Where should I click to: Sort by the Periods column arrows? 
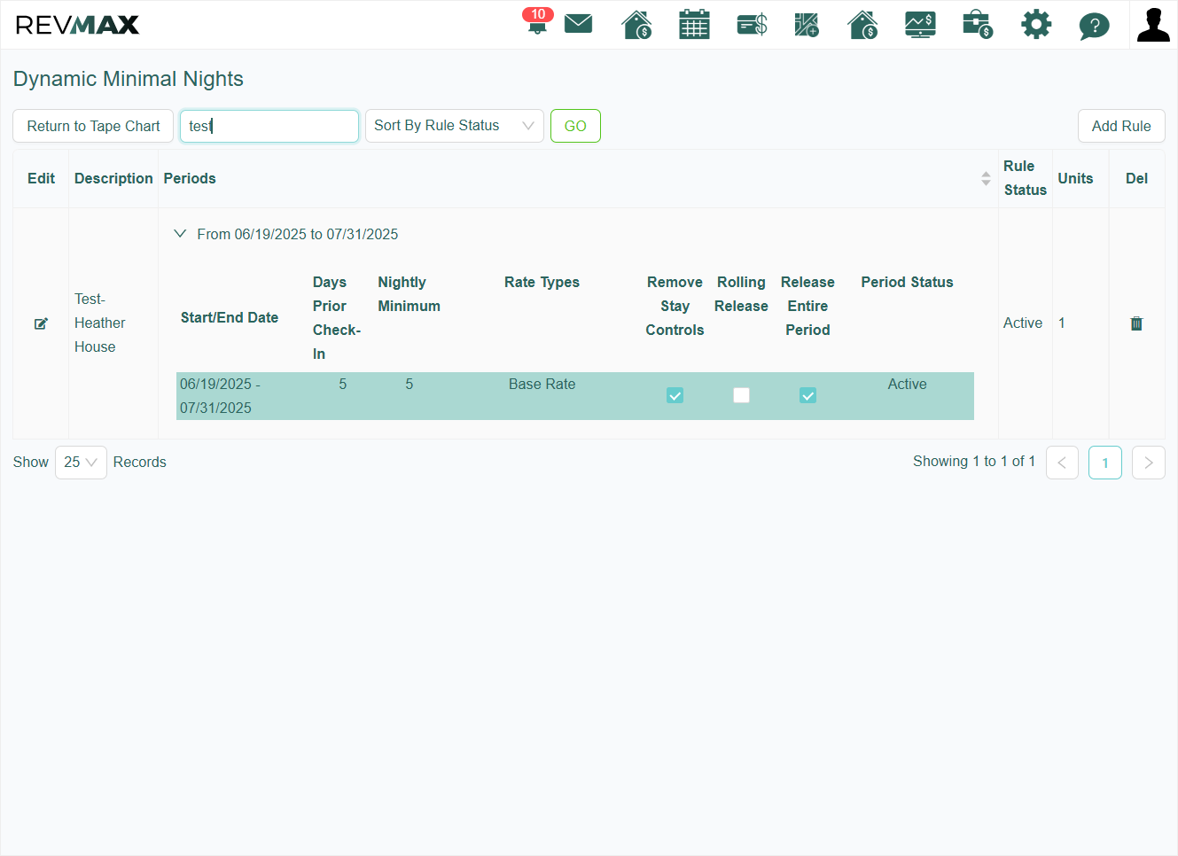[986, 178]
